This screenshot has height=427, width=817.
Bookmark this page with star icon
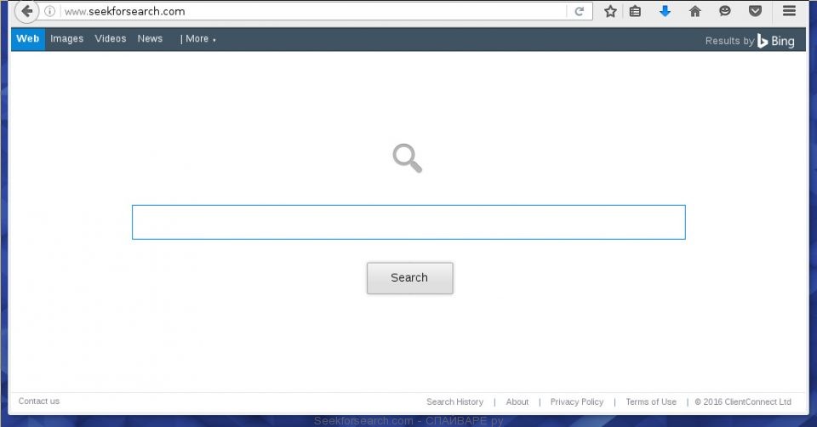(x=610, y=12)
